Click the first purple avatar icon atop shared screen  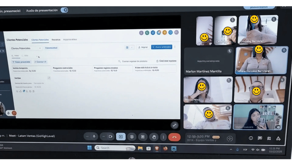pos(141,33)
